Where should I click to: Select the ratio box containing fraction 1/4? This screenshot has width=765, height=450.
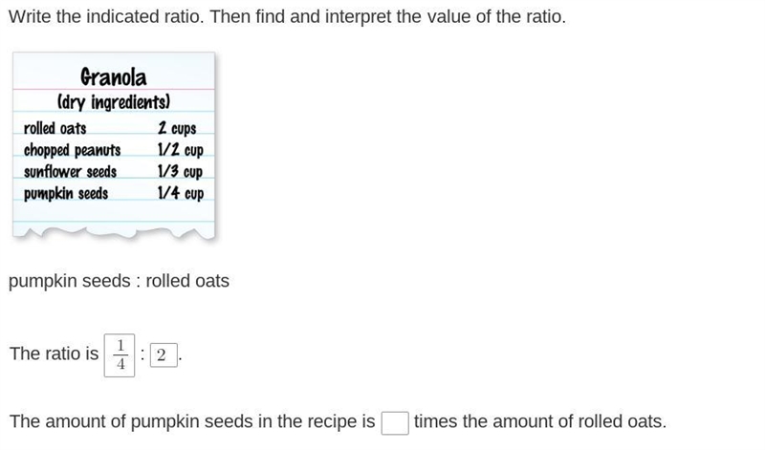tap(120, 354)
